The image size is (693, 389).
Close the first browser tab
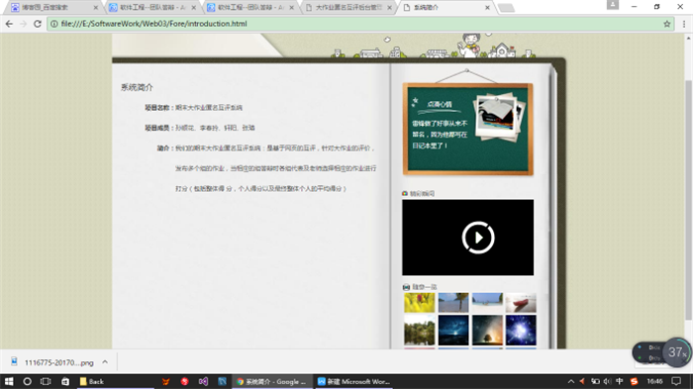(x=95, y=8)
